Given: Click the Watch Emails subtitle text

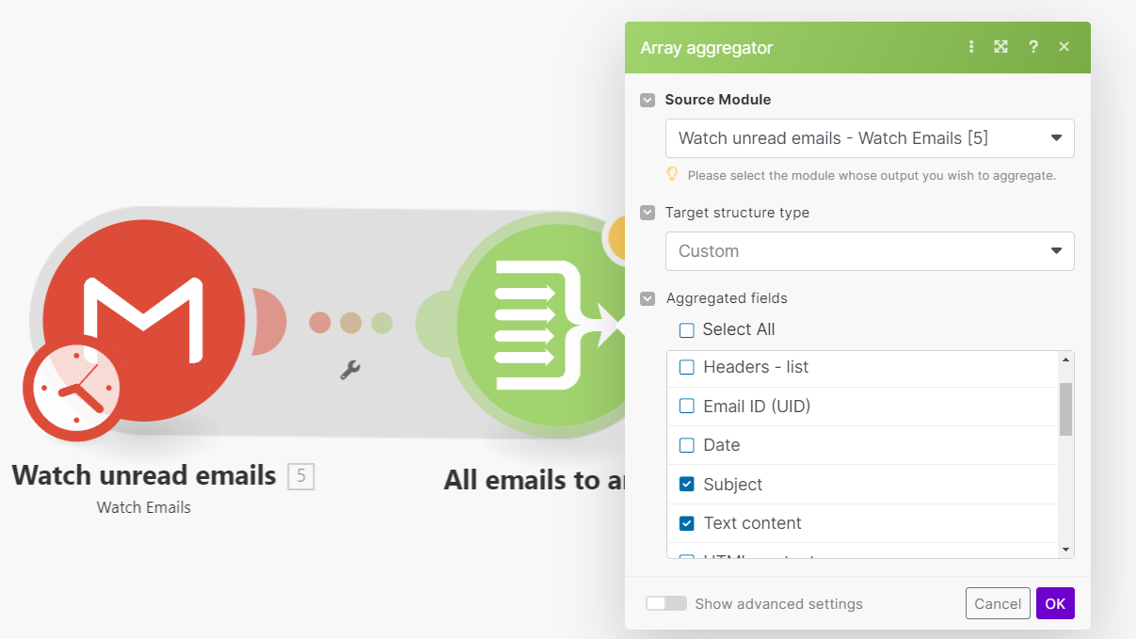Looking at the screenshot, I should pos(144,507).
